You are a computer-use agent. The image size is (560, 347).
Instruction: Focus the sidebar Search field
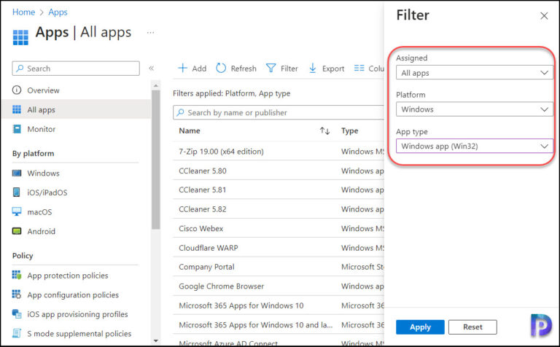pyautogui.click(x=76, y=69)
